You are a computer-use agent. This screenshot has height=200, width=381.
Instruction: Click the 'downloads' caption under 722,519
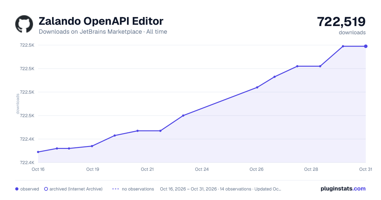pyautogui.click(x=352, y=32)
